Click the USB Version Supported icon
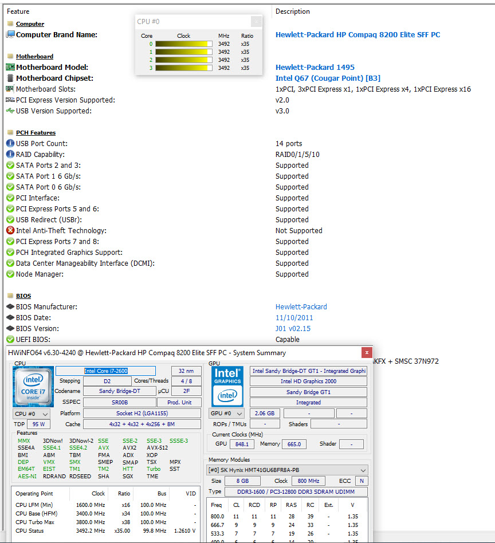The image size is (495, 543). coord(10,111)
